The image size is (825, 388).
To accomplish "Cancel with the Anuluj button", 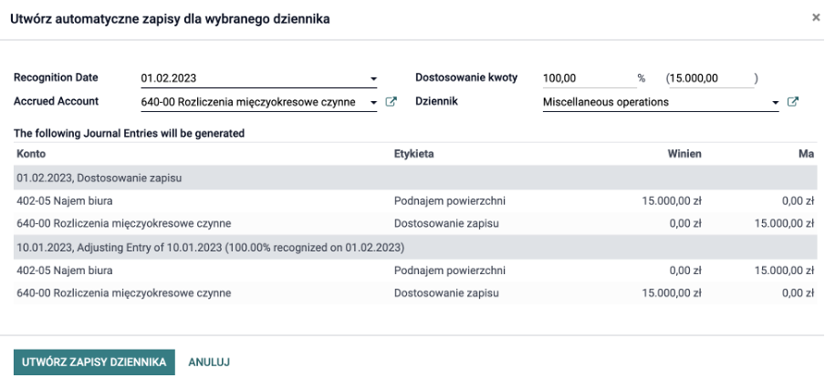I will (x=209, y=362).
